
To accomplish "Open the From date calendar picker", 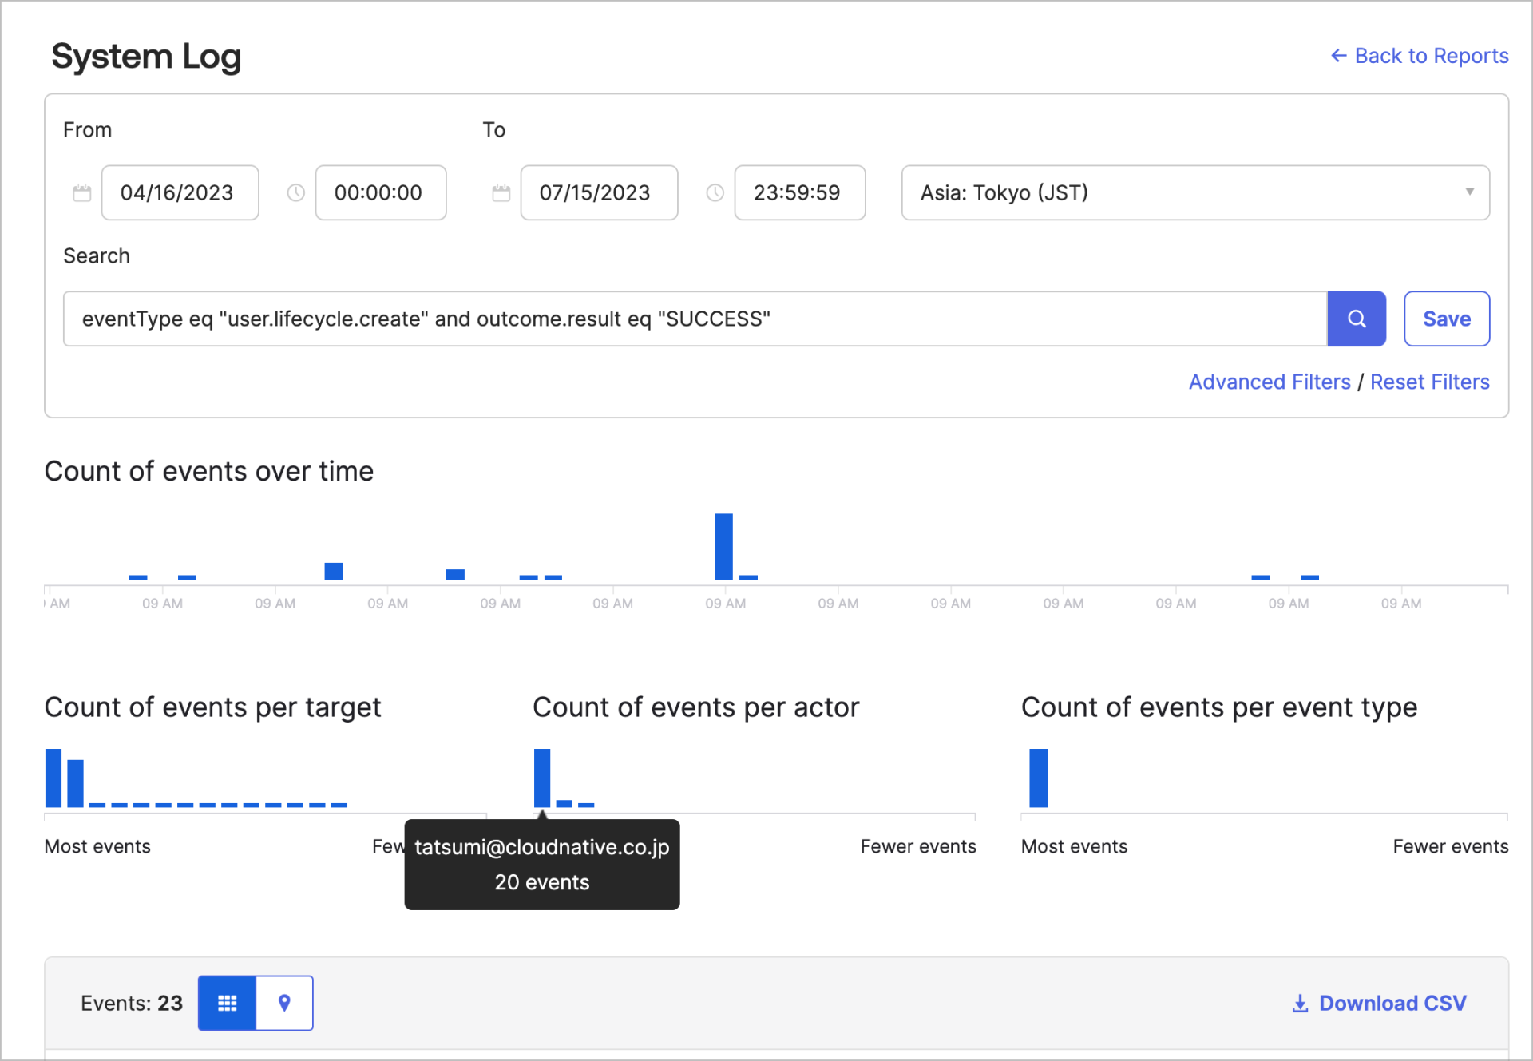I will tap(81, 192).
